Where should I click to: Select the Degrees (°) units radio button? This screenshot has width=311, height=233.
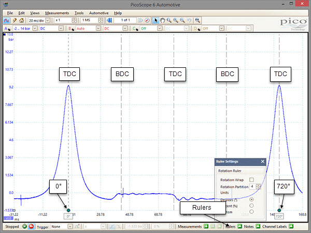[x=251, y=199]
